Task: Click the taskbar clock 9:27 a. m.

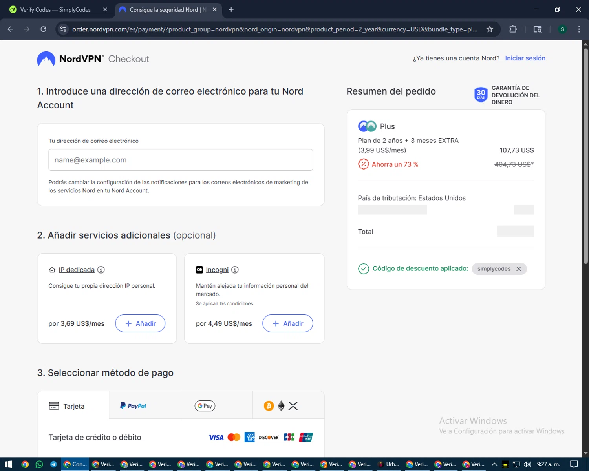Action: (549, 464)
